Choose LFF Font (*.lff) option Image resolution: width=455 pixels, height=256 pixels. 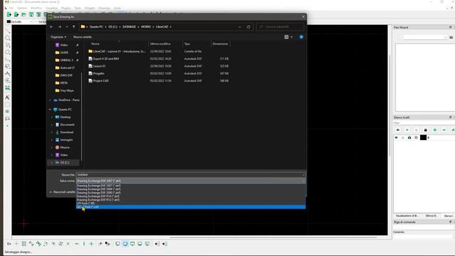tap(191, 203)
